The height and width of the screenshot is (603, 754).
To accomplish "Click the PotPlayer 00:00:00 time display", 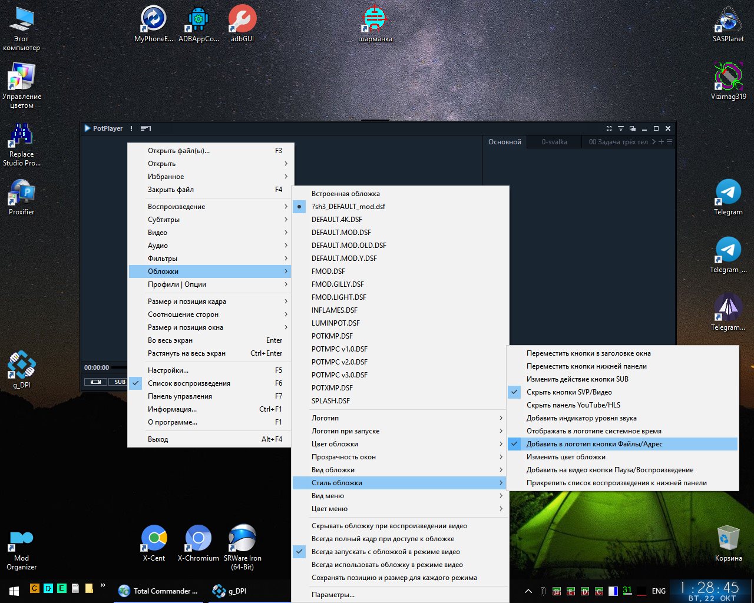I will pos(97,367).
